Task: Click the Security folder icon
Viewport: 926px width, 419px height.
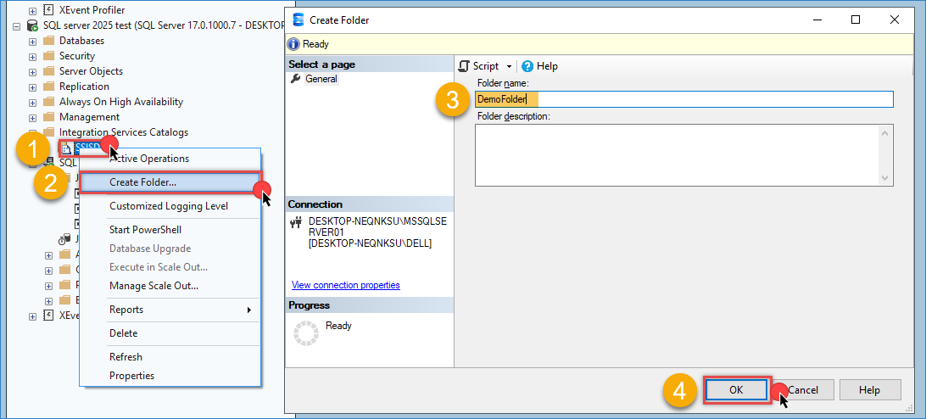Action: pos(48,56)
